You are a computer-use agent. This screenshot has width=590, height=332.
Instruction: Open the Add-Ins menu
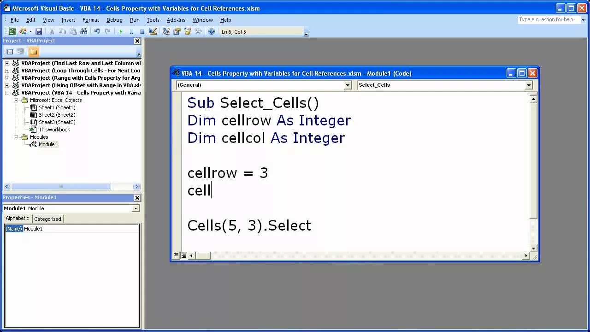[x=176, y=20]
